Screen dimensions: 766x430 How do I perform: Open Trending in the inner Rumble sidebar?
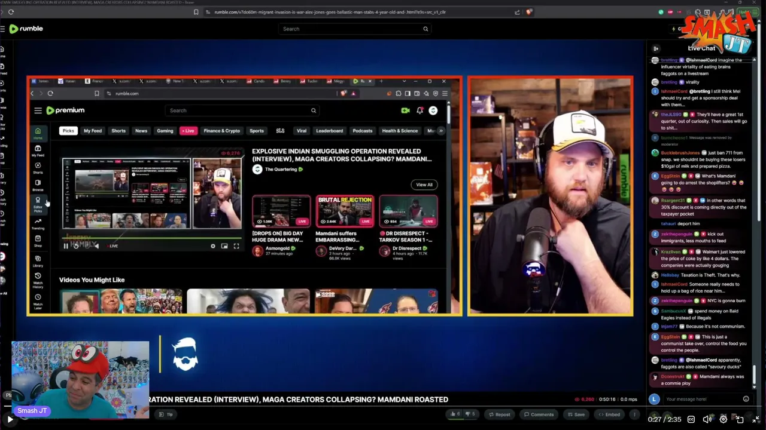38,223
